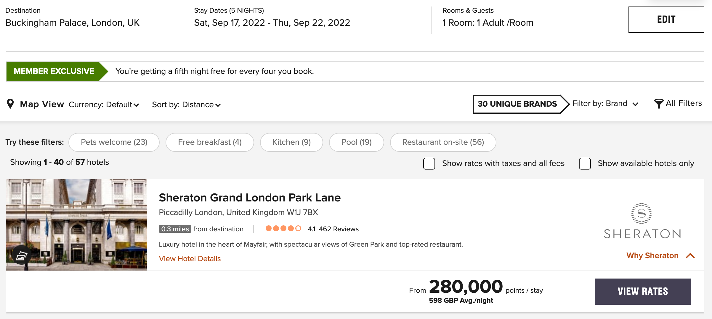This screenshot has width=712, height=319.
Task: Click the EDIT button for search criteria
Action: pos(666,19)
